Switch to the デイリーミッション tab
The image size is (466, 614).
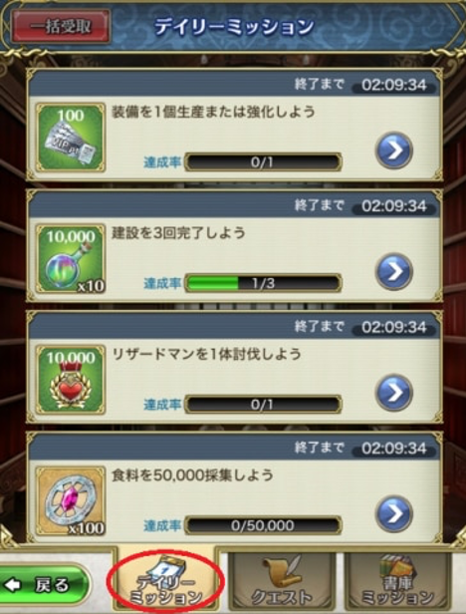(x=166, y=580)
